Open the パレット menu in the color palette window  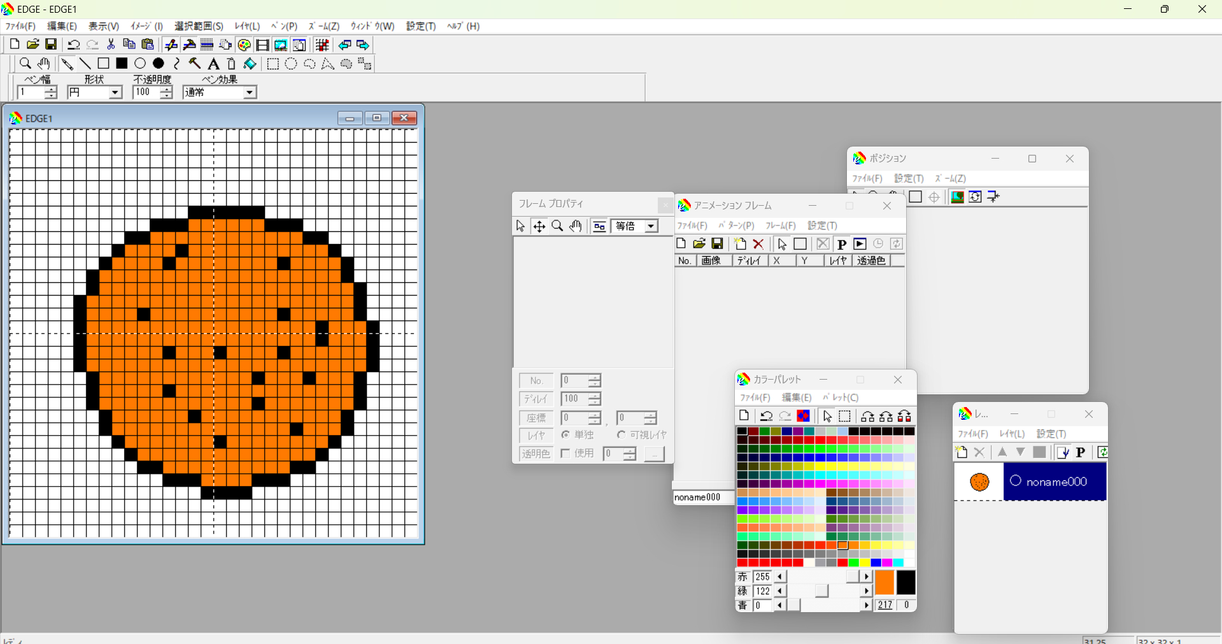[x=841, y=397]
